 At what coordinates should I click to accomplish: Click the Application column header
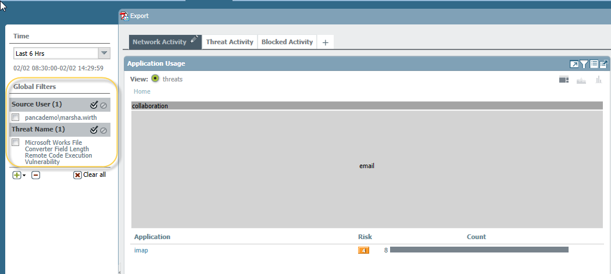point(152,237)
